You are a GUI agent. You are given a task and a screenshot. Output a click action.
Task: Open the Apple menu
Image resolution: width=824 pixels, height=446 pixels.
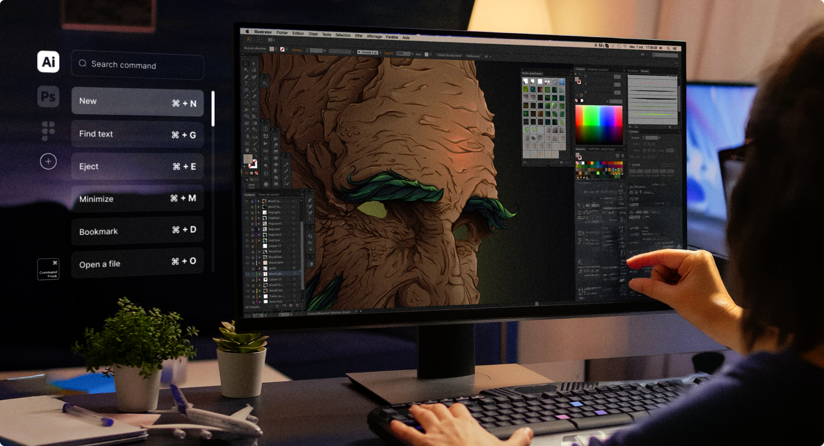[x=247, y=31]
